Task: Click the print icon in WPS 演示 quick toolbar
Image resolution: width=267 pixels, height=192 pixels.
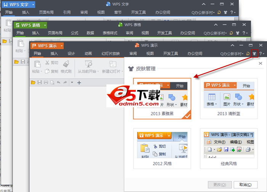Action: tap(46, 82)
